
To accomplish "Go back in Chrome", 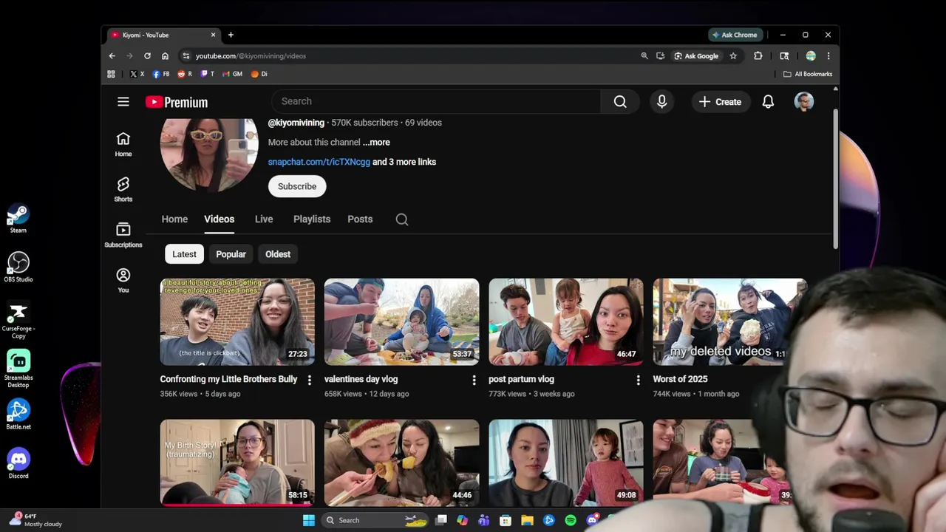I will point(112,56).
